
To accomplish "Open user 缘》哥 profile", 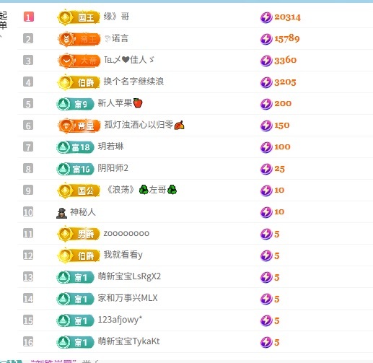I will [116, 17].
